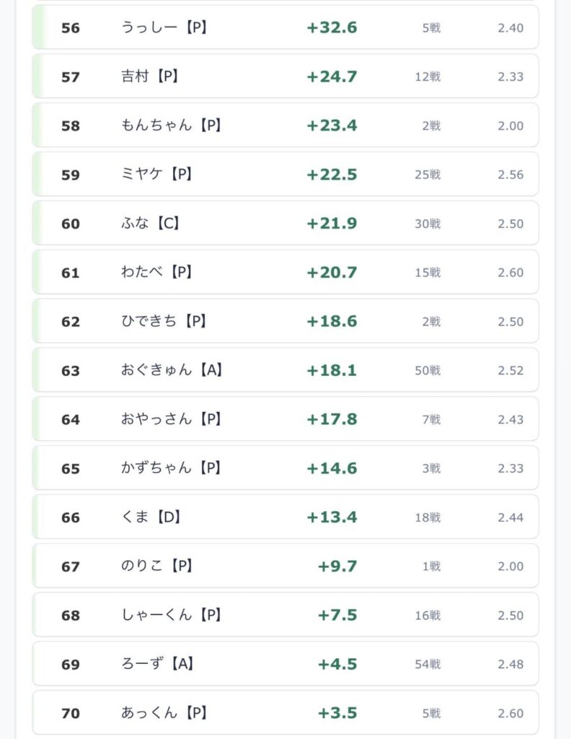Click score +13.4 for くま
This screenshot has height=739, width=571.
[332, 517]
